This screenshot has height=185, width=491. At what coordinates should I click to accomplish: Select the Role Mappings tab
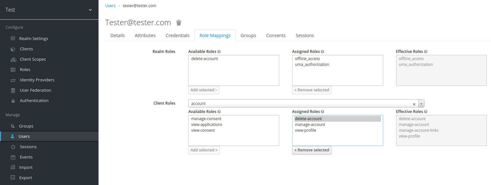pyautogui.click(x=215, y=36)
